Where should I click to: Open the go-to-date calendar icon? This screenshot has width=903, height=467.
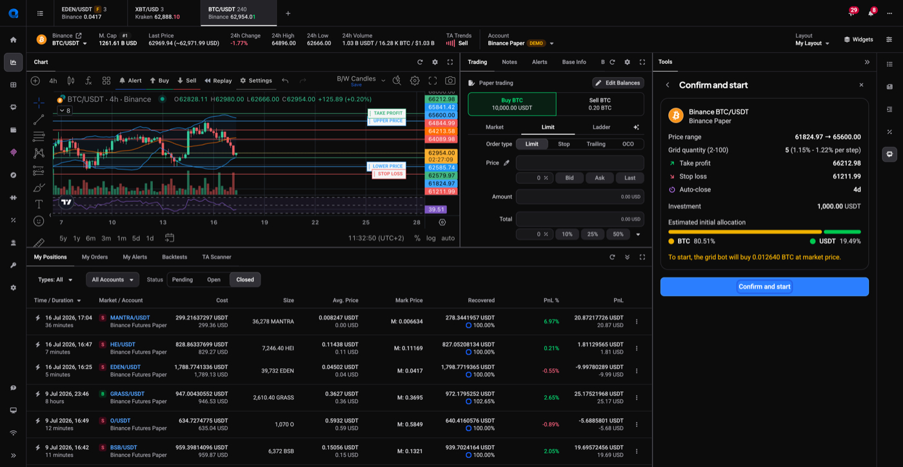click(x=170, y=238)
